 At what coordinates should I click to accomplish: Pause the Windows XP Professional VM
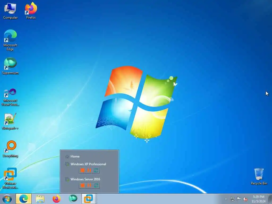pyautogui.click(x=89, y=170)
